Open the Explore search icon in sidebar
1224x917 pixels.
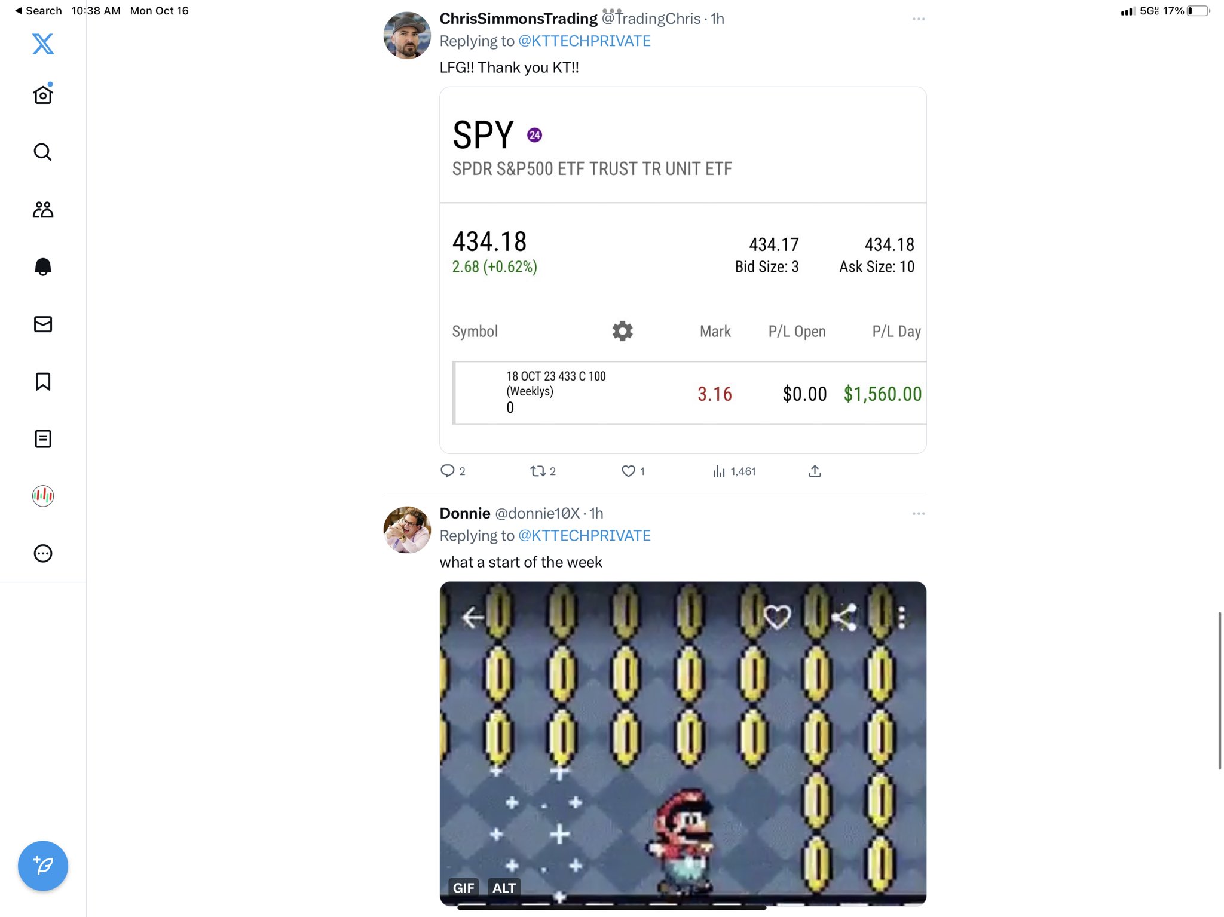(43, 152)
